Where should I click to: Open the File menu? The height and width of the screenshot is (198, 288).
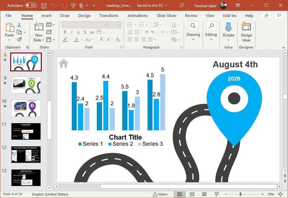pyautogui.click(x=8, y=16)
